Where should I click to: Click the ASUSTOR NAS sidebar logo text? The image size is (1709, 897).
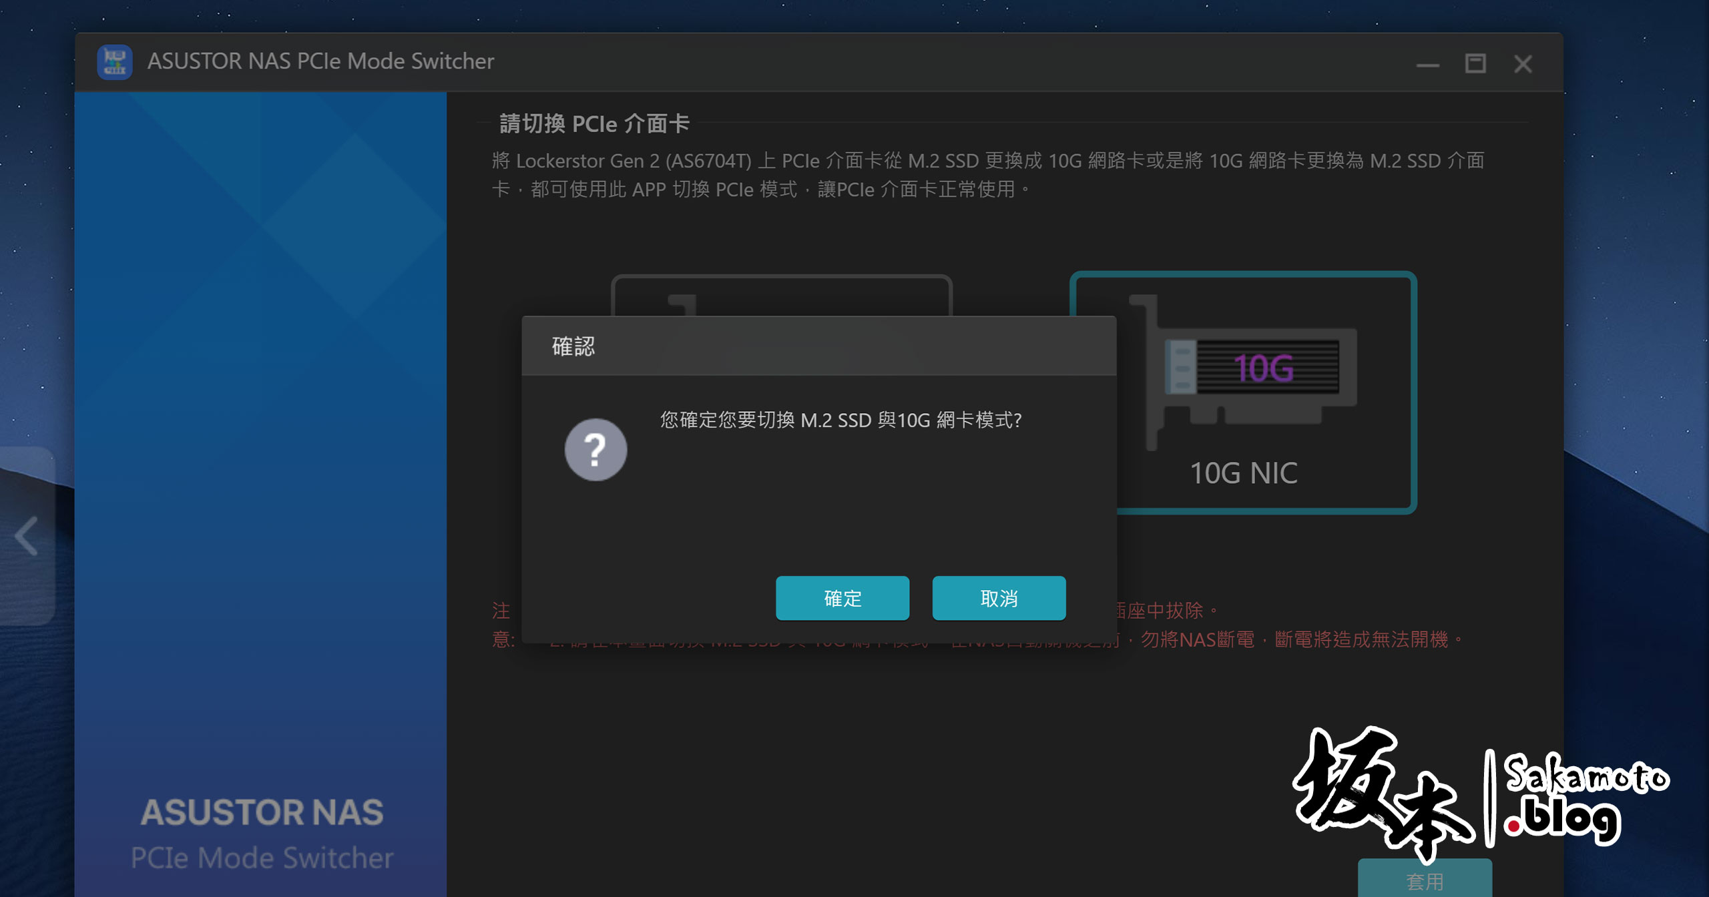tap(262, 812)
